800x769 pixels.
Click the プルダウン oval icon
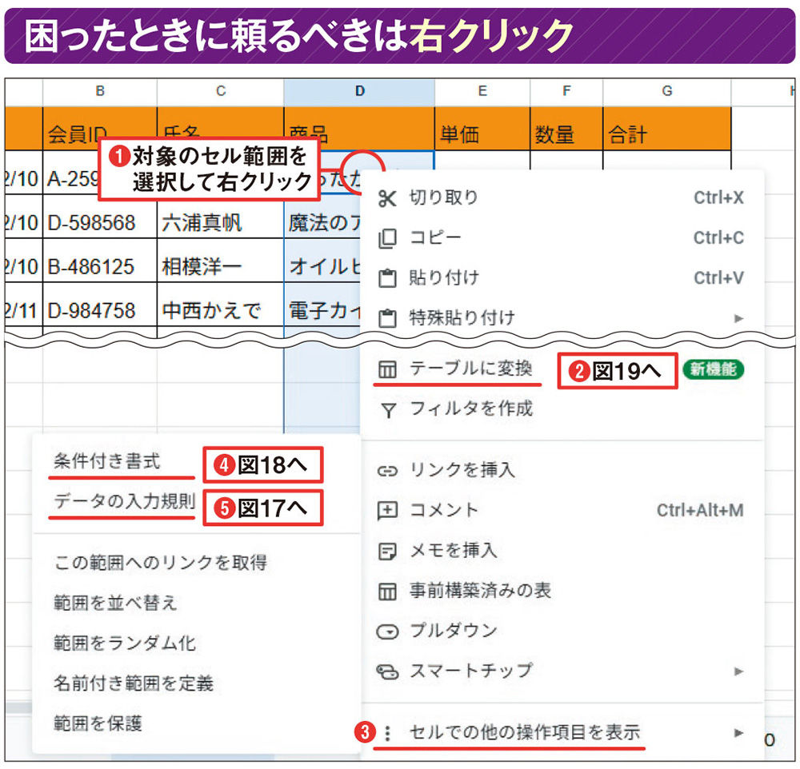(386, 631)
